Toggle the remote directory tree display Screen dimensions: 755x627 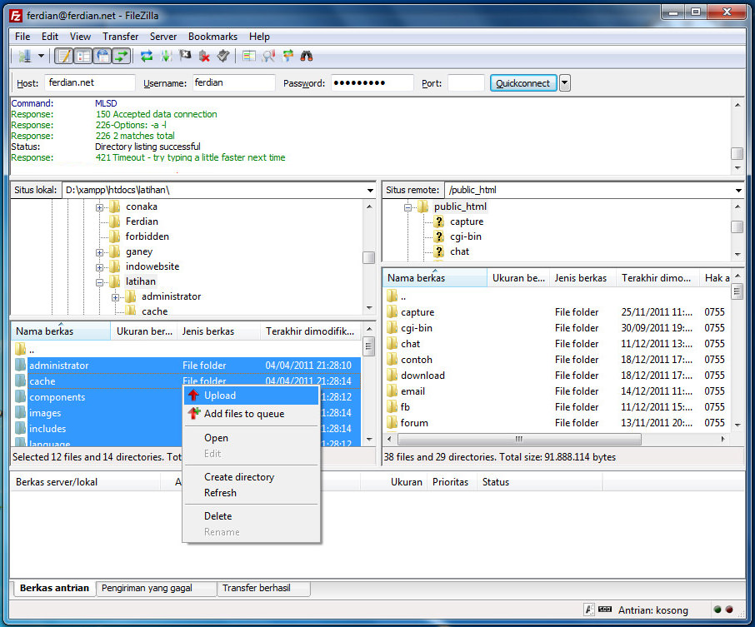(102, 57)
